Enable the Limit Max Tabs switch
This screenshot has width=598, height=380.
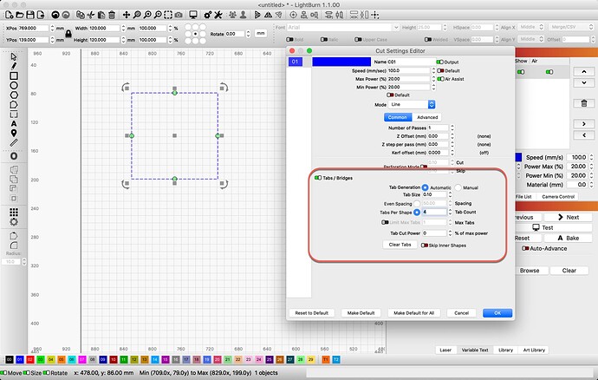[385, 222]
